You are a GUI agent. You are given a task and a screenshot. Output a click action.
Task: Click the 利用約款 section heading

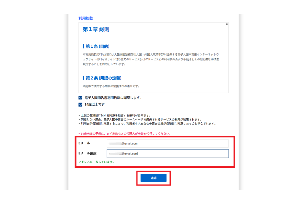click(x=86, y=18)
